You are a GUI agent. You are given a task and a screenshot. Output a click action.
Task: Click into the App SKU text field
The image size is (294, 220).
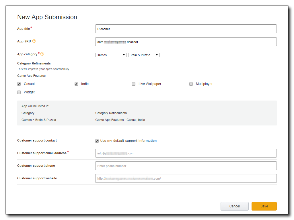point(186,42)
